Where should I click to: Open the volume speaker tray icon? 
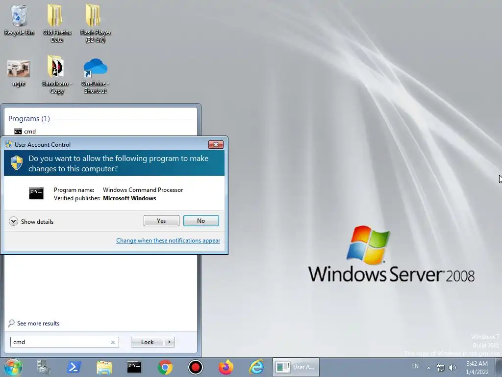(x=452, y=368)
